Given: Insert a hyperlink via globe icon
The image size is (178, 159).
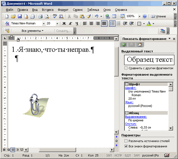Looking at the screenshot, I should pos(107,17).
